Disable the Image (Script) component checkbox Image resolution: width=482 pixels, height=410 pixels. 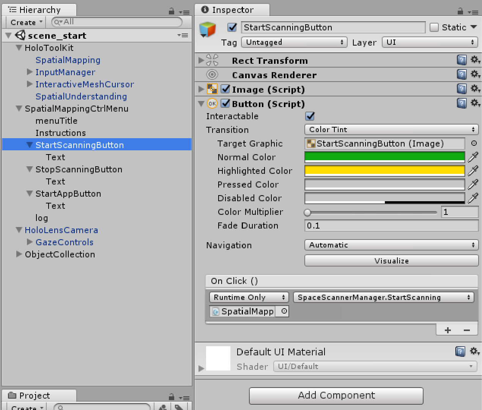225,89
